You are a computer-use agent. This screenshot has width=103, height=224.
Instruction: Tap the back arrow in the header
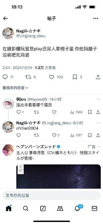point(5,18)
